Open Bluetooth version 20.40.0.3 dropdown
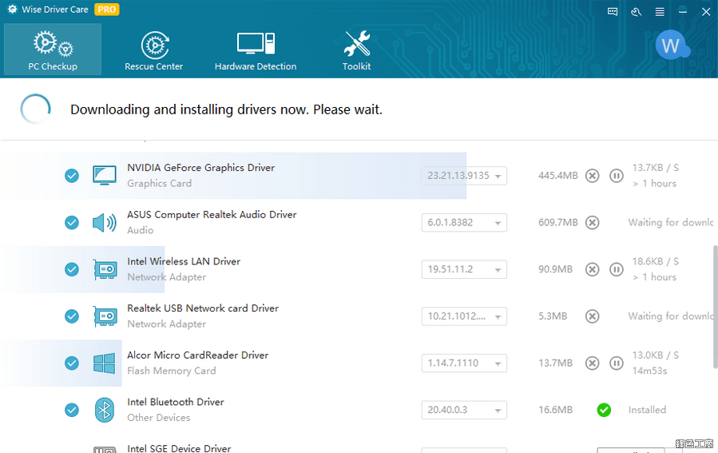Viewport: 718px width, 453px height. [x=464, y=410]
